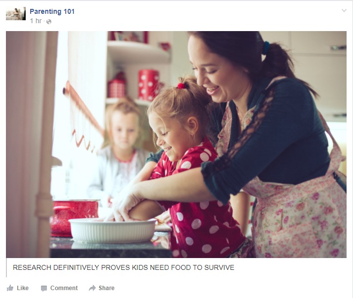The width and height of the screenshot is (353, 298).
Task: Click the Comment text button
Action: click(x=64, y=288)
